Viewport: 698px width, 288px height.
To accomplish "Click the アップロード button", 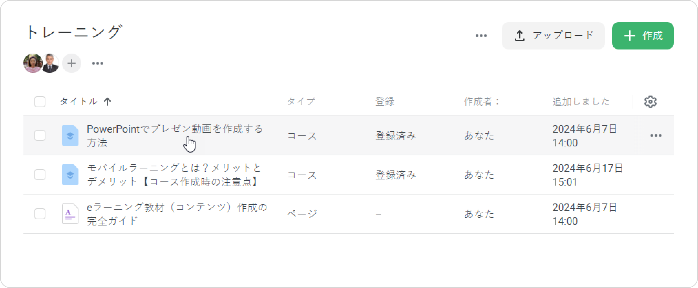I will pyautogui.click(x=553, y=36).
